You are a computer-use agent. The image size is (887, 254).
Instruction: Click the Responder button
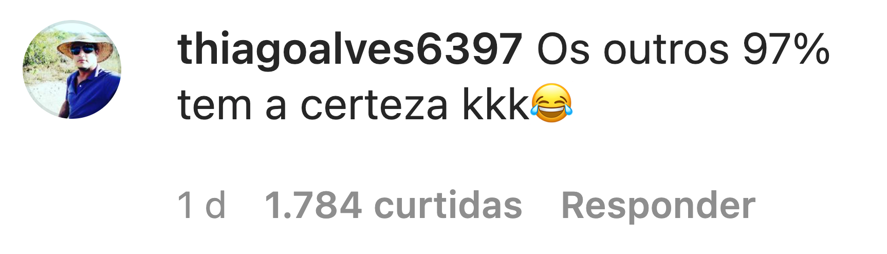coord(658,205)
